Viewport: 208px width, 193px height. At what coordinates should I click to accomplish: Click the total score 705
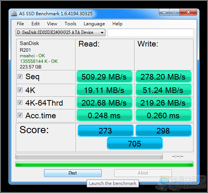(135, 144)
